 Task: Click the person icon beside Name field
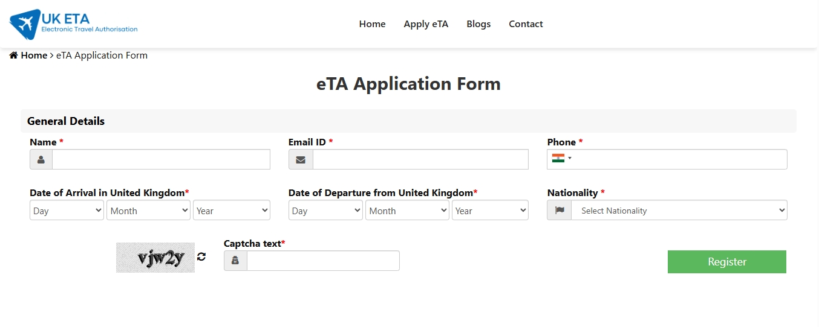tap(41, 160)
